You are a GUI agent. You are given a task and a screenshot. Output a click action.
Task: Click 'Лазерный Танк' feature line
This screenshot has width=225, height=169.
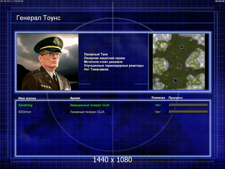click(96, 54)
